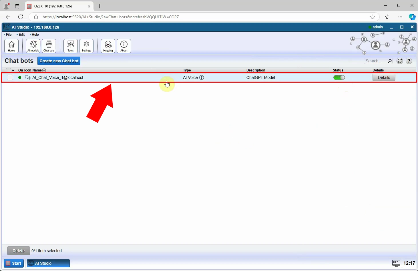418x271 pixels.
Task: Open the browser profile icon
Action: point(6,6)
